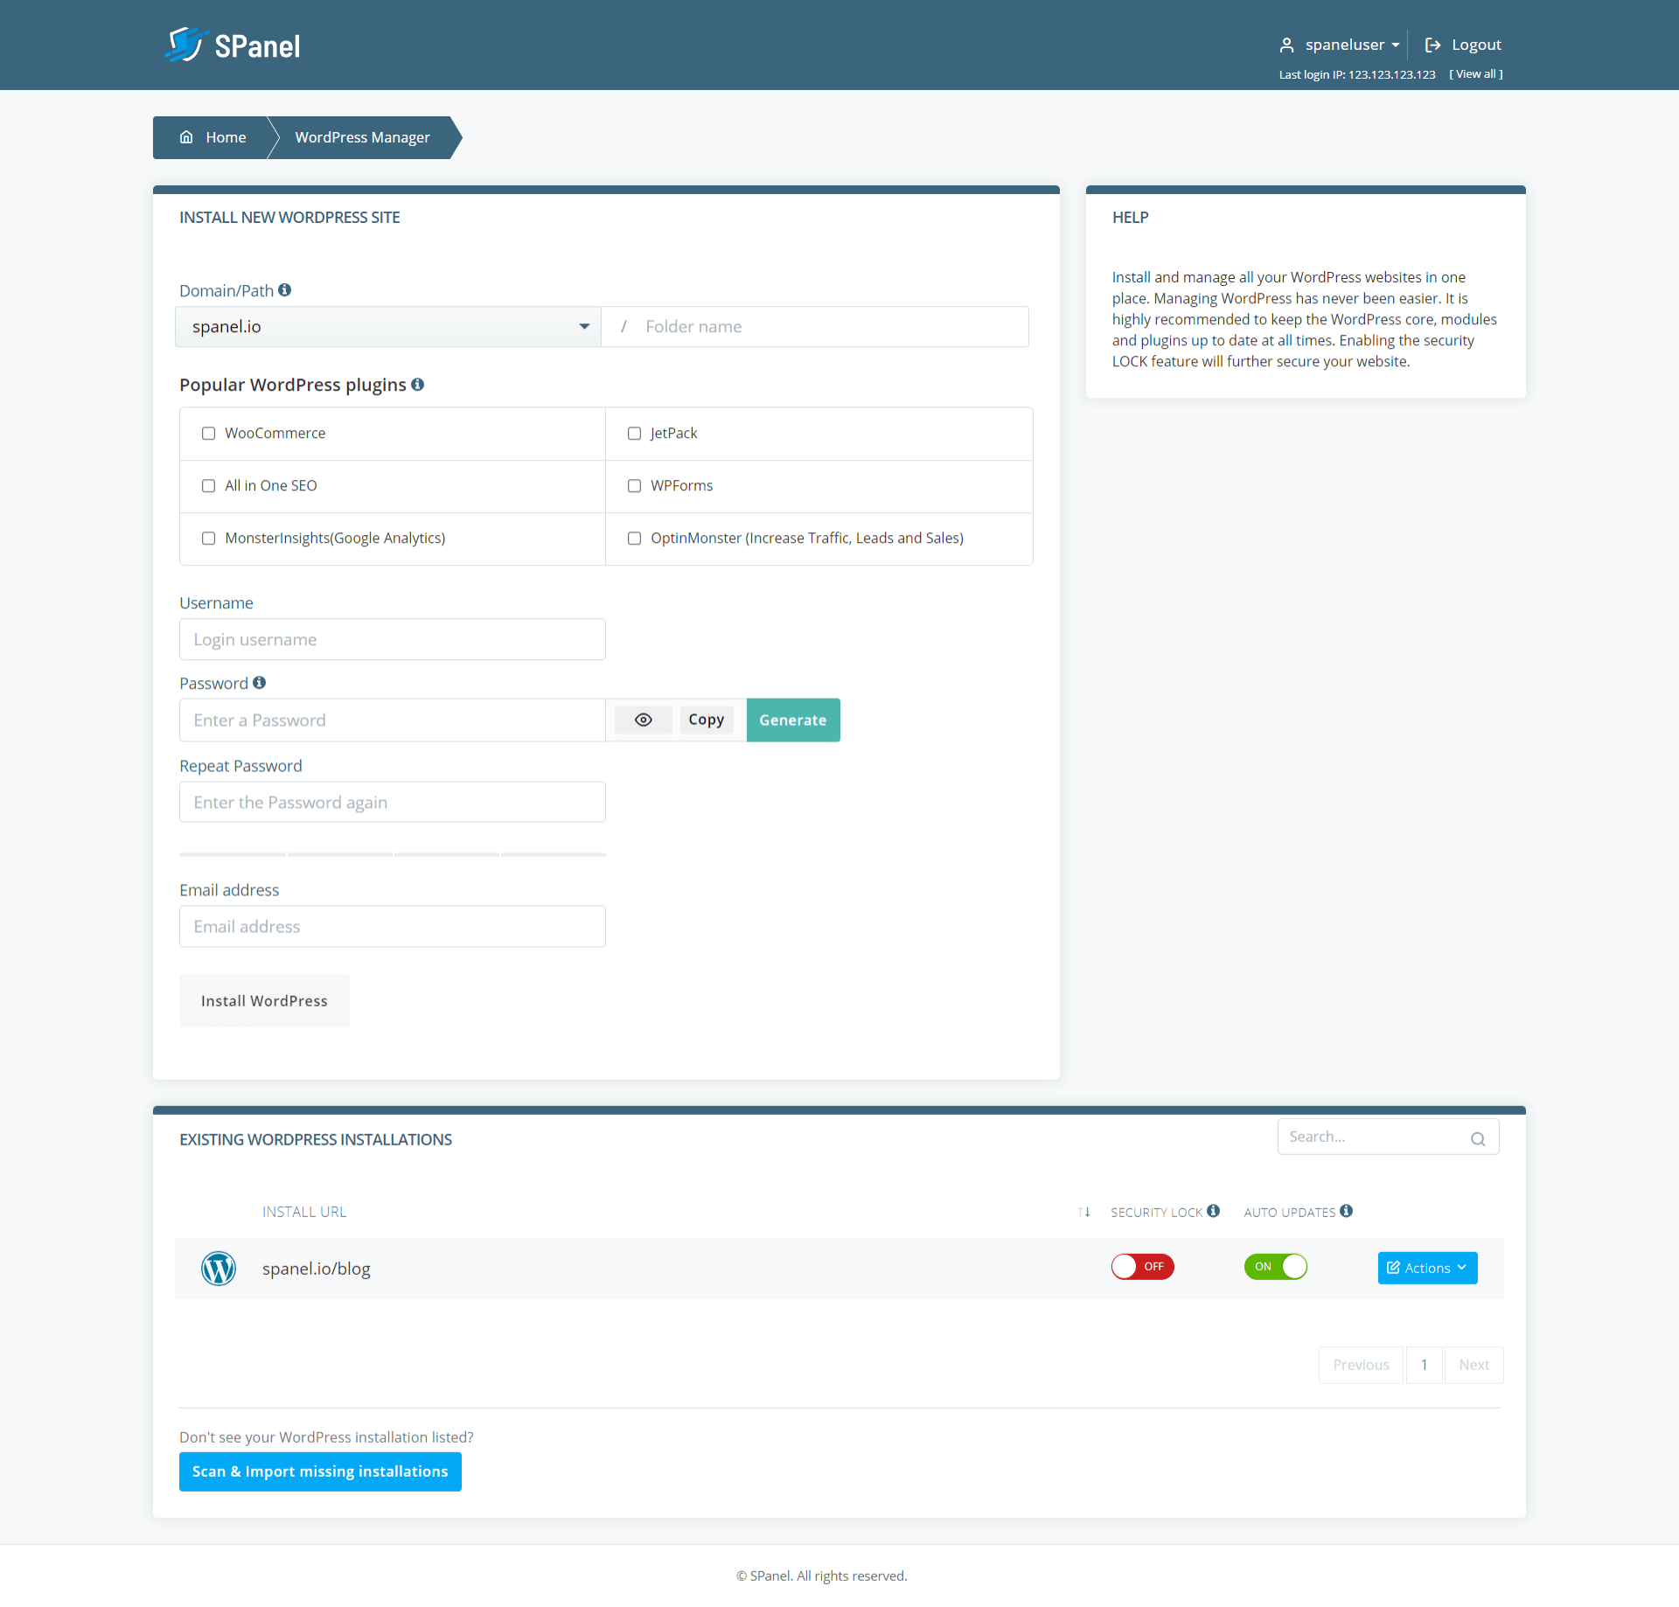Click the Generate password button
The height and width of the screenshot is (1607, 1679).
click(793, 720)
